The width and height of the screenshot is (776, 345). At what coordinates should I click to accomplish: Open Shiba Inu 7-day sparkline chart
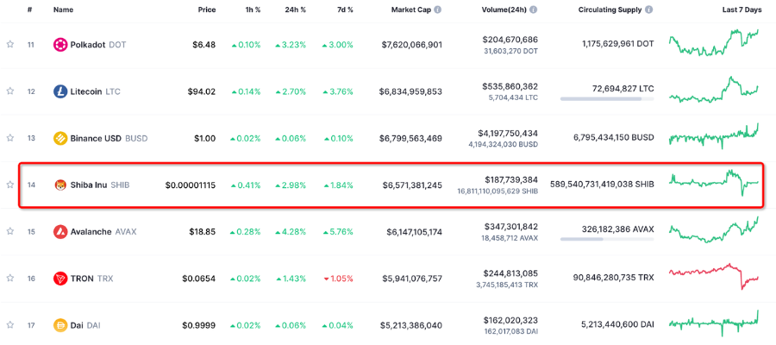coord(714,183)
